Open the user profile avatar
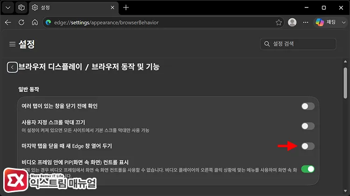 click(x=292, y=22)
